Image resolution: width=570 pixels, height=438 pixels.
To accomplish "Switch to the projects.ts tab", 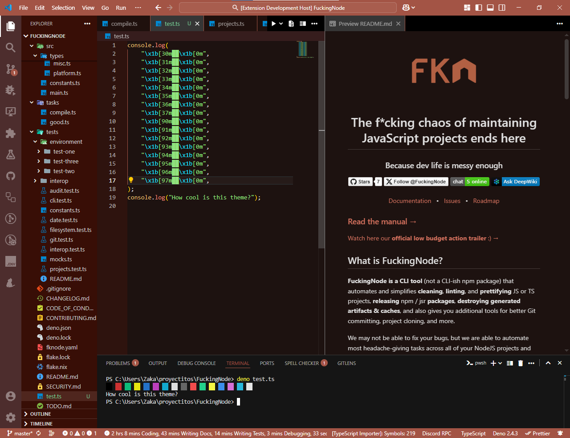I will pos(231,24).
